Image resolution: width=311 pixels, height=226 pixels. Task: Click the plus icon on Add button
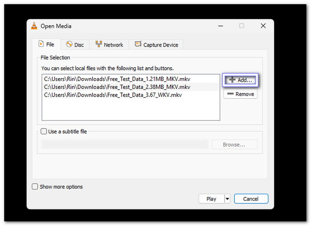(x=232, y=80)
